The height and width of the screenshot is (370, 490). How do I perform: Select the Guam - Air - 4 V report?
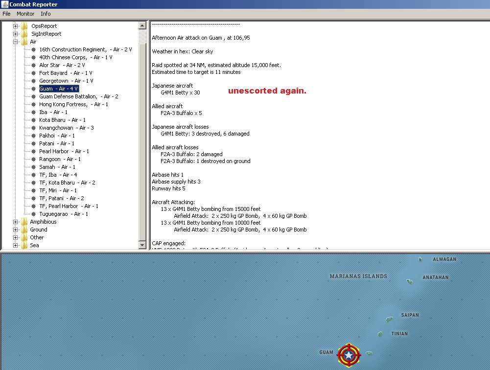point(59,89)
